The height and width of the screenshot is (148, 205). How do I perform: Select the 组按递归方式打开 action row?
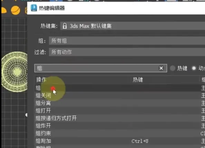click(120, 118)
